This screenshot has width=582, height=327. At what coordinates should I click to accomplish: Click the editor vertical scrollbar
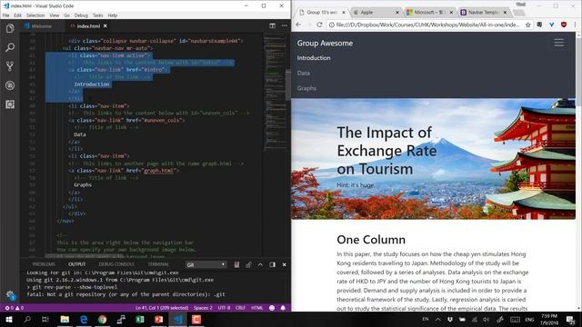pos(288,84)
